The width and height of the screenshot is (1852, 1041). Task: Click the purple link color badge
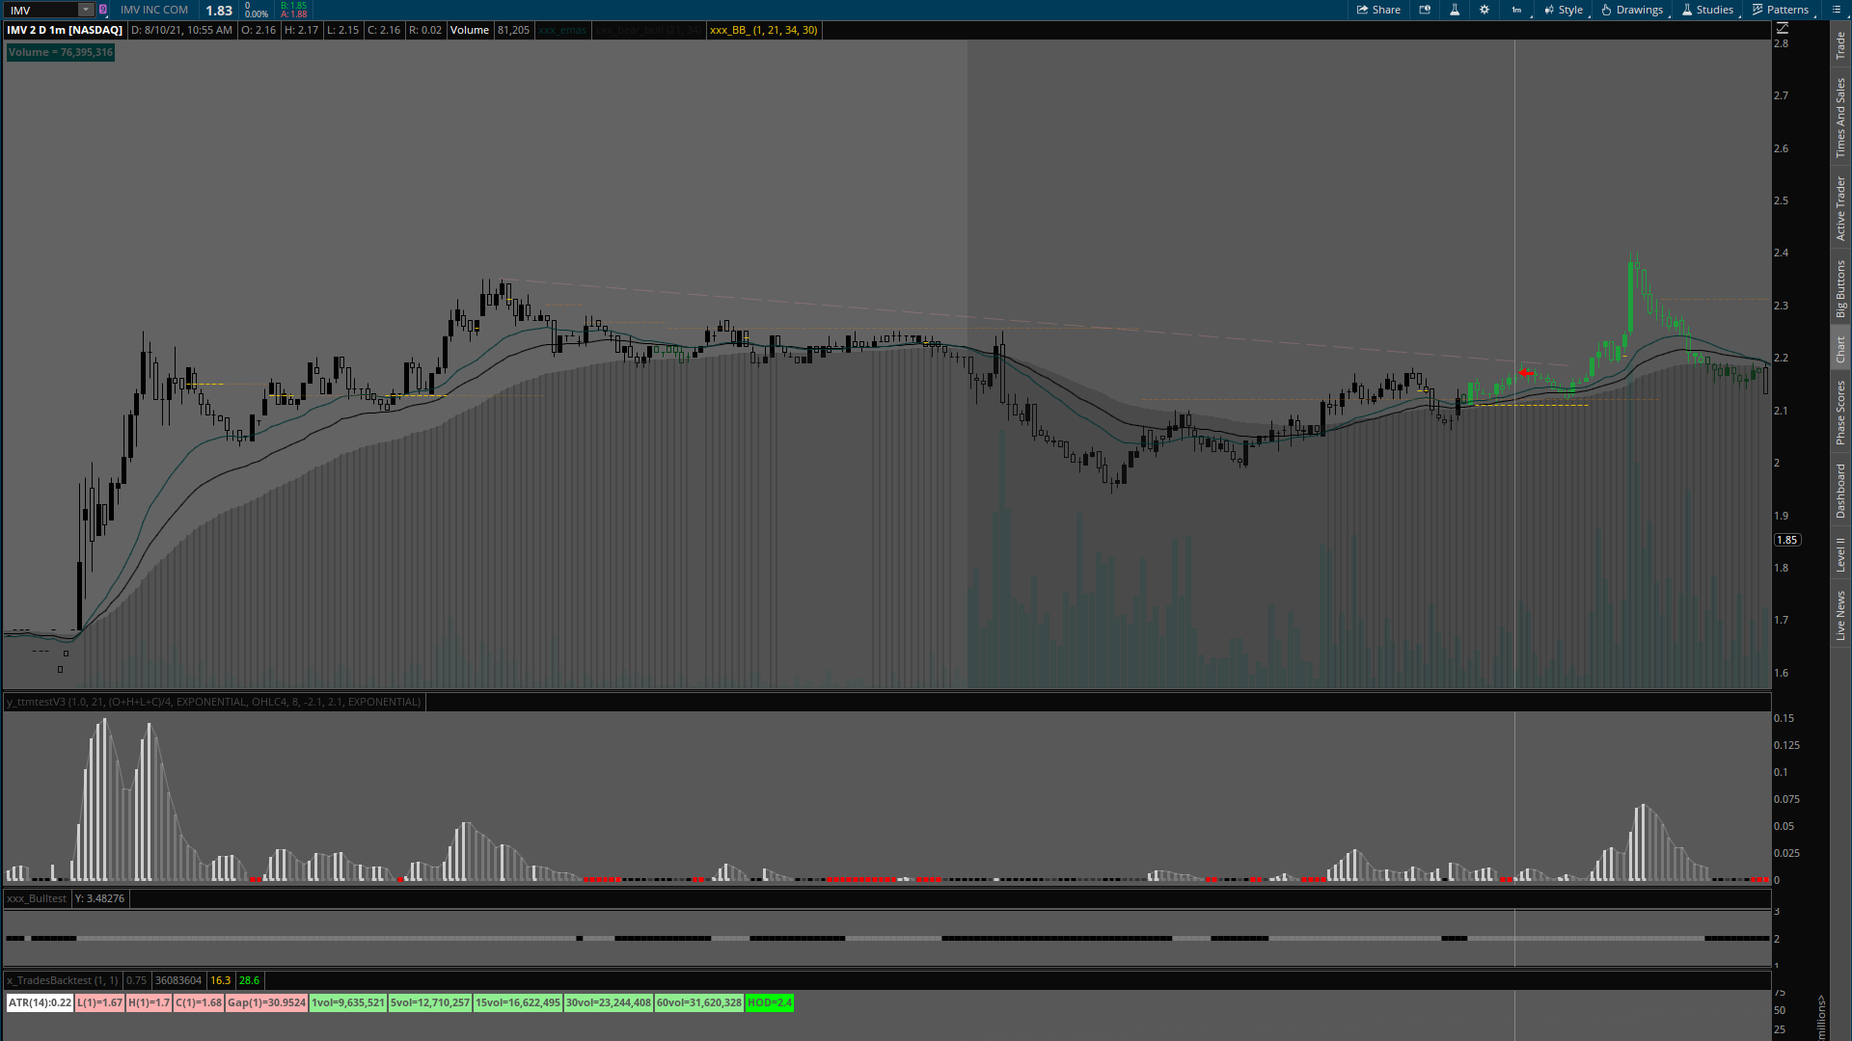coord(103,10)
